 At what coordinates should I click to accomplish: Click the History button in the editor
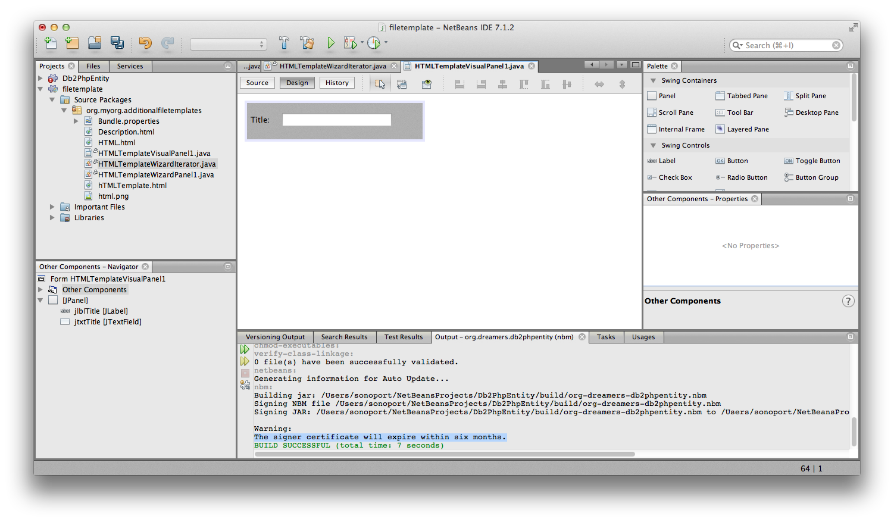(337, 83)
